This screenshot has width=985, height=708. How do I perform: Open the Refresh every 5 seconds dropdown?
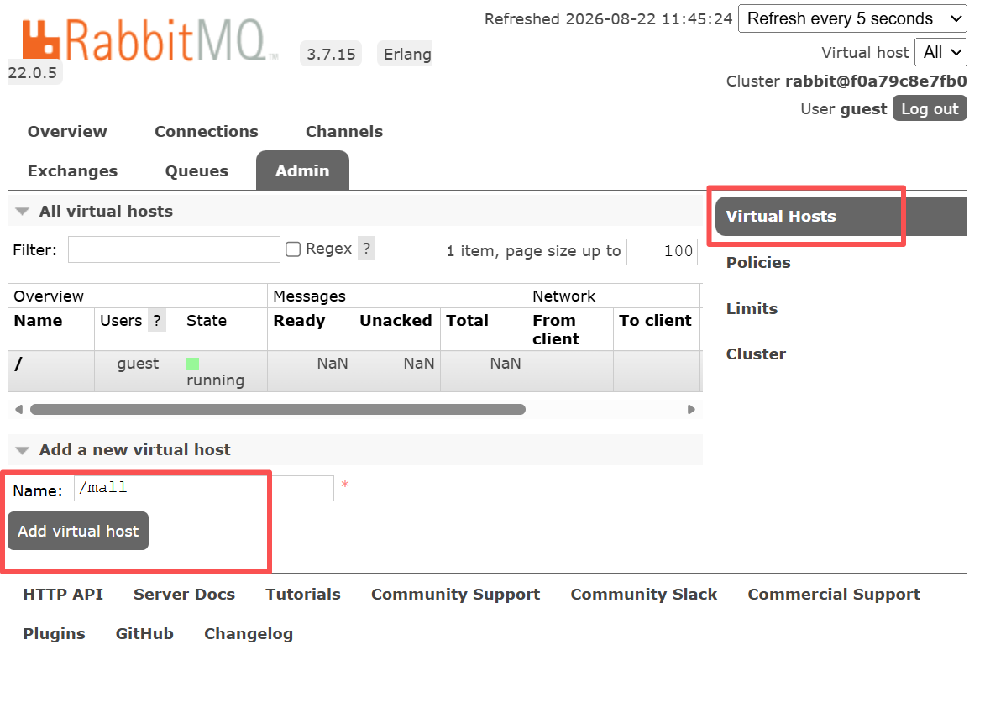click(x=852, y=18)
